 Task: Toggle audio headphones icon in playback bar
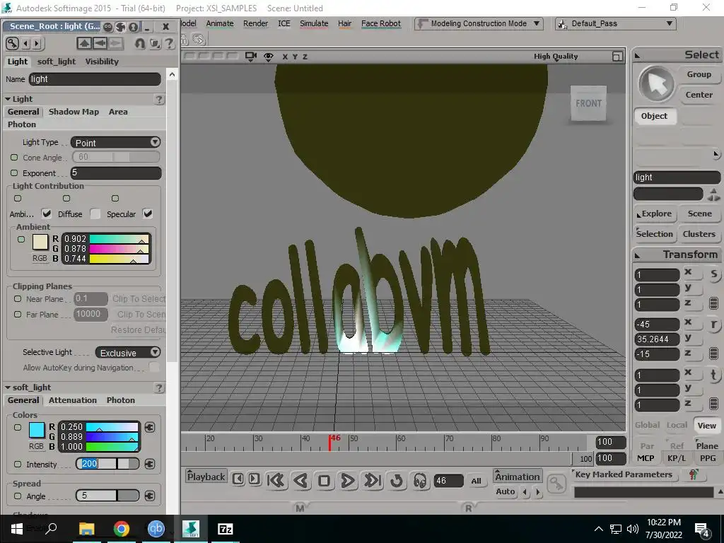pos(420,481)
